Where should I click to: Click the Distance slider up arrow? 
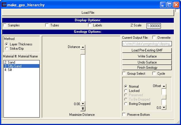[x=83, y=47]
